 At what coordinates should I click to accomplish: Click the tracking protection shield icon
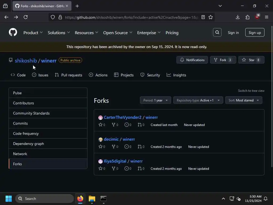53,17
